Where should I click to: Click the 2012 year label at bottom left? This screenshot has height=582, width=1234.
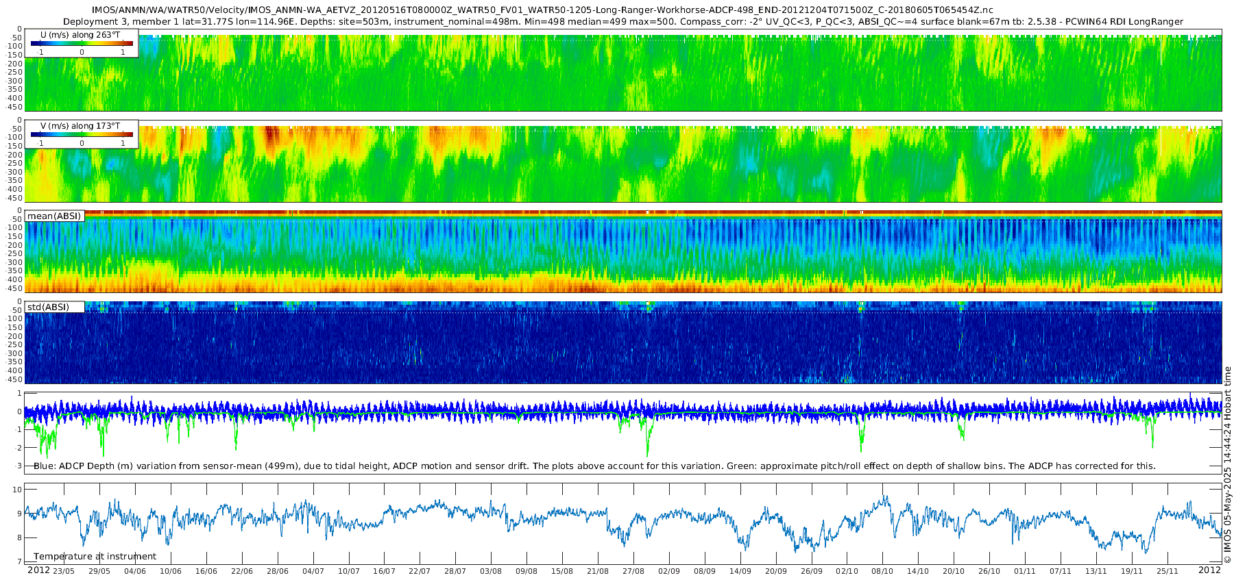click(38, 570)
